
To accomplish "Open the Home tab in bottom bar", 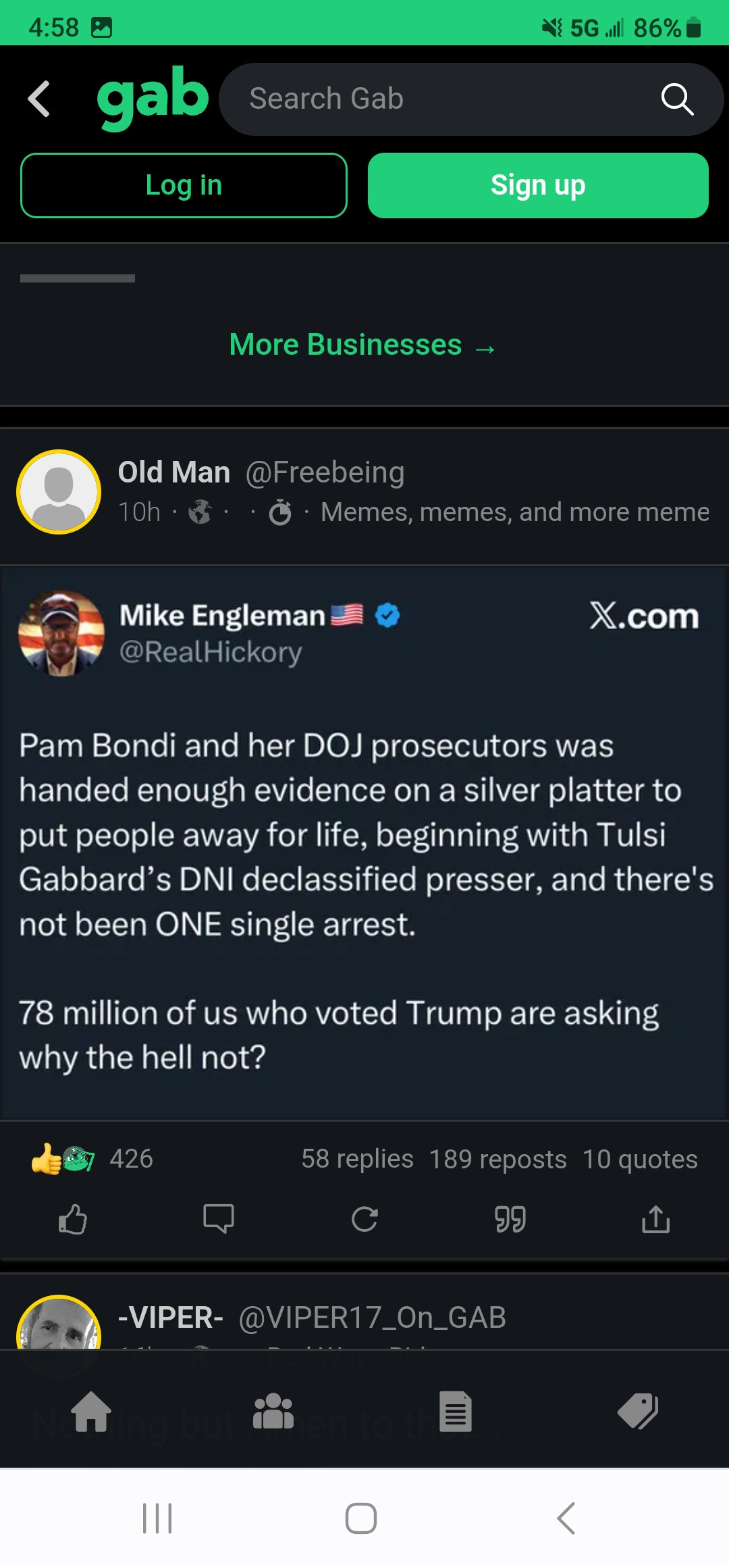I will click(92, 1412).
